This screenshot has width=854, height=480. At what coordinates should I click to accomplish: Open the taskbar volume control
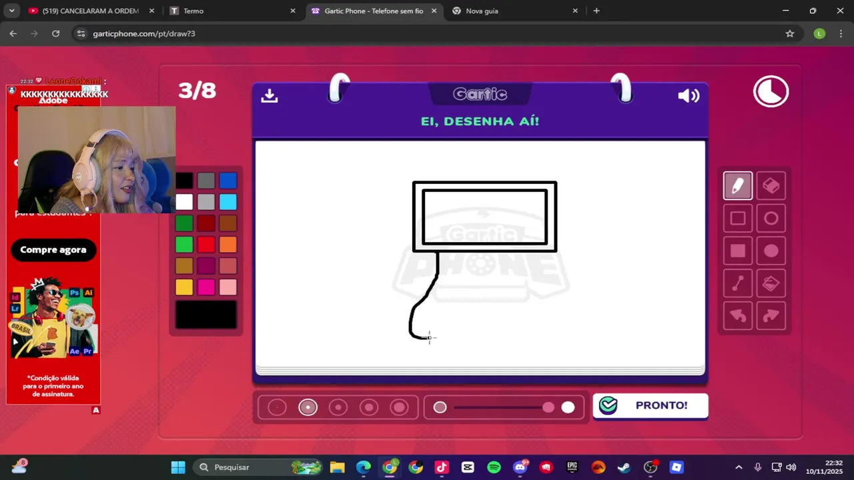[x=791, y=467]
